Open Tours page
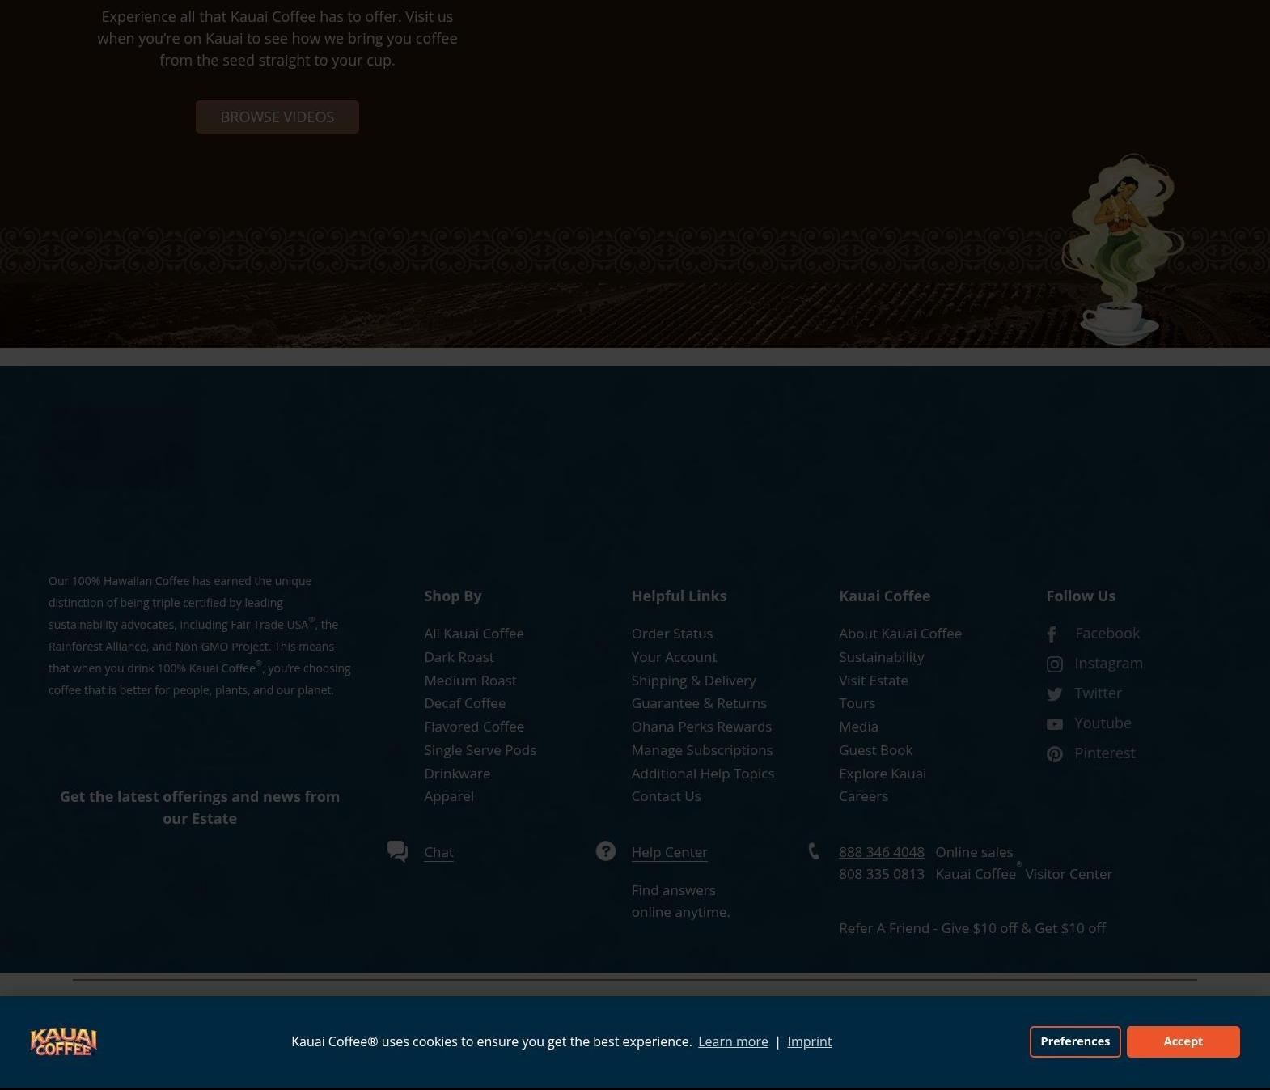The width and height of the screenshot is (1270, 1090). point(857,703)
